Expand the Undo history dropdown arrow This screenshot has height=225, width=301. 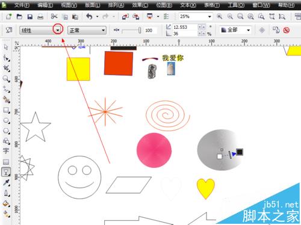point(98,17)
